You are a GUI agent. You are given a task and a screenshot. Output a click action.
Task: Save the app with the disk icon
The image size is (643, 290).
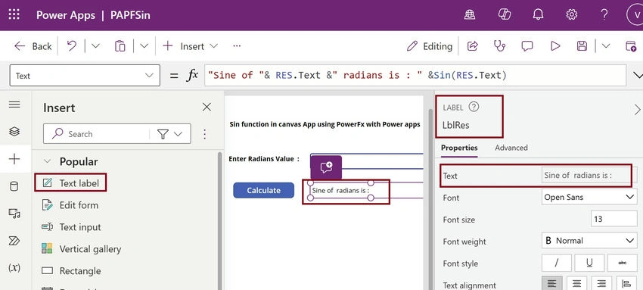(582, 46)
